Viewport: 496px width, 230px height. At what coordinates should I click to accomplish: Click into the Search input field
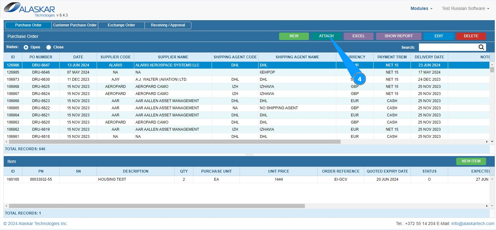point(448,47)
